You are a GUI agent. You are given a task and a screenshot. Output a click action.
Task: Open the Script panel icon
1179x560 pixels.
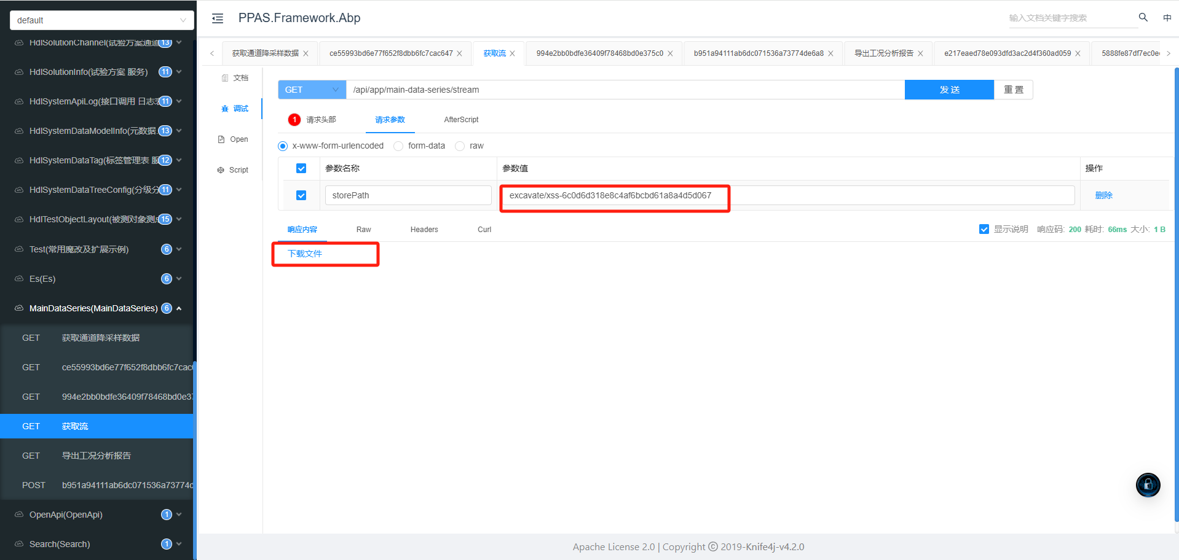point(221,170)
